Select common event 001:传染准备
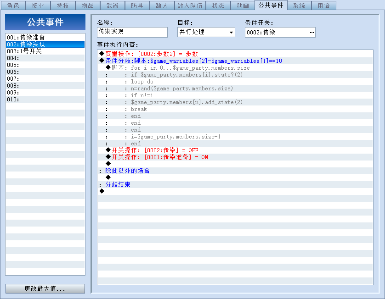Screen dimensions: 385x299 point(45,37)
